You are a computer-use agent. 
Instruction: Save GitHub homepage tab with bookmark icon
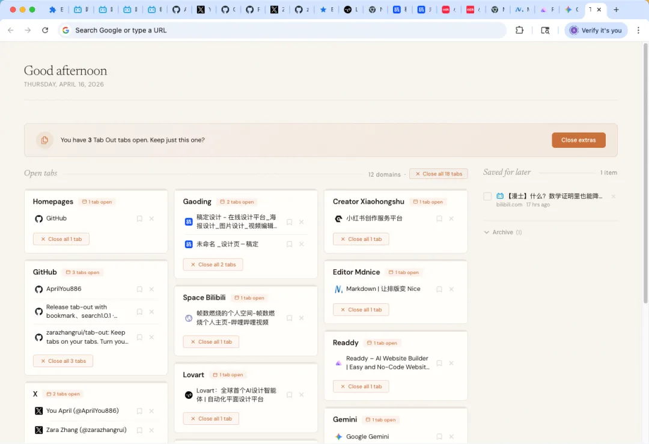click(x=139, y=219)
